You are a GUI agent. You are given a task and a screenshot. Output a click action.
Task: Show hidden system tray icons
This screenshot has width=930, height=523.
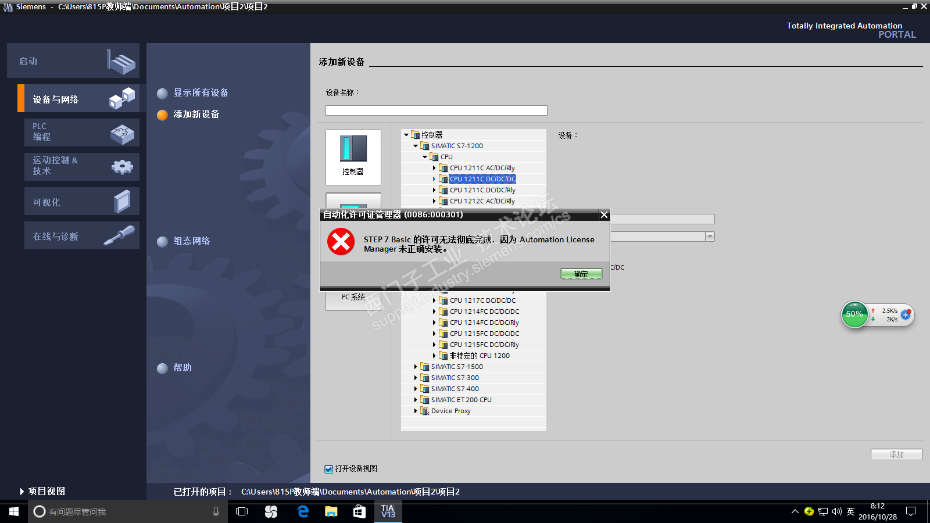coord(795,511)
